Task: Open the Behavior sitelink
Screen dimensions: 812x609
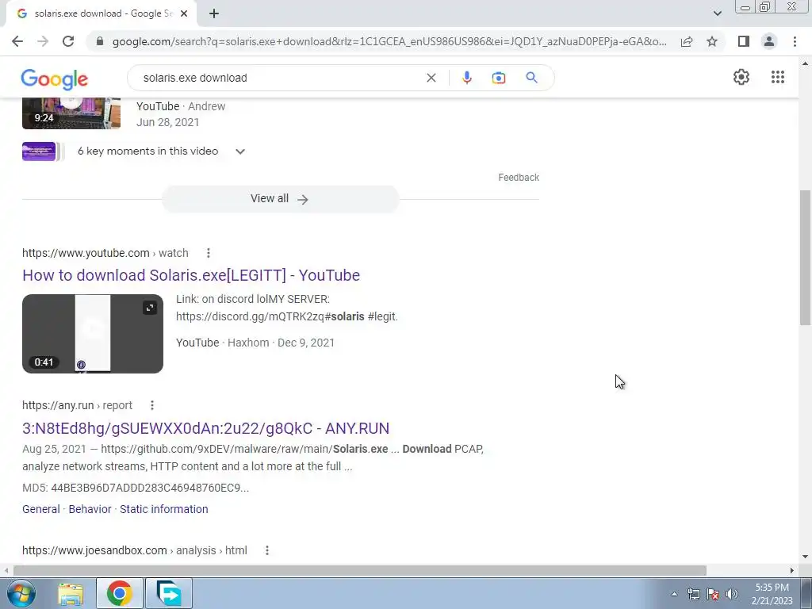Action: coord(90,509)
